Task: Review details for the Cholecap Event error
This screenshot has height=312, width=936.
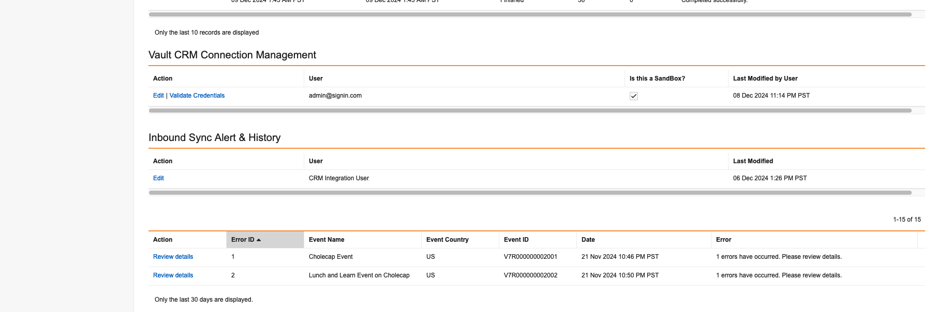Action: (x=173, y=257)
